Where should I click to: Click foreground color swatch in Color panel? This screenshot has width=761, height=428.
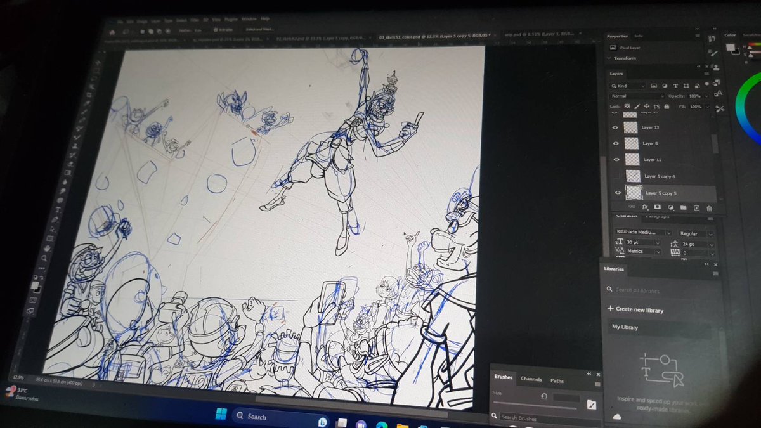coord(731,47)
